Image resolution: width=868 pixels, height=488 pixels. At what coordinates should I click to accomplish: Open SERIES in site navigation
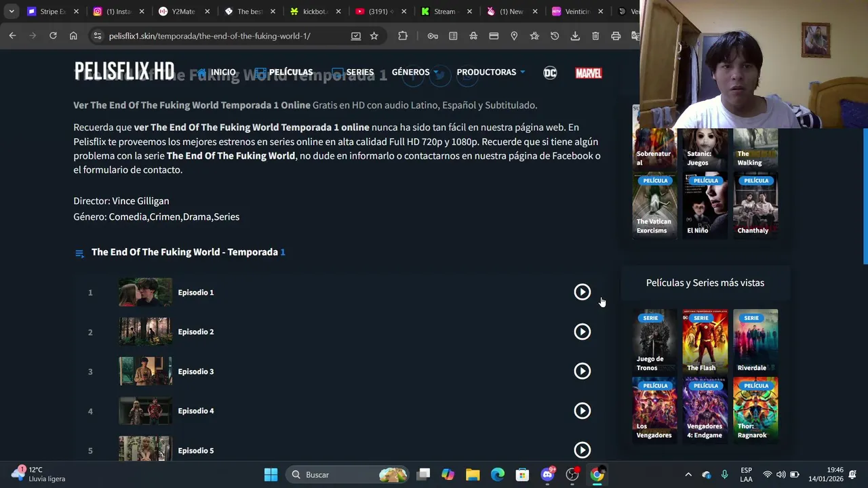coord(353,72)
